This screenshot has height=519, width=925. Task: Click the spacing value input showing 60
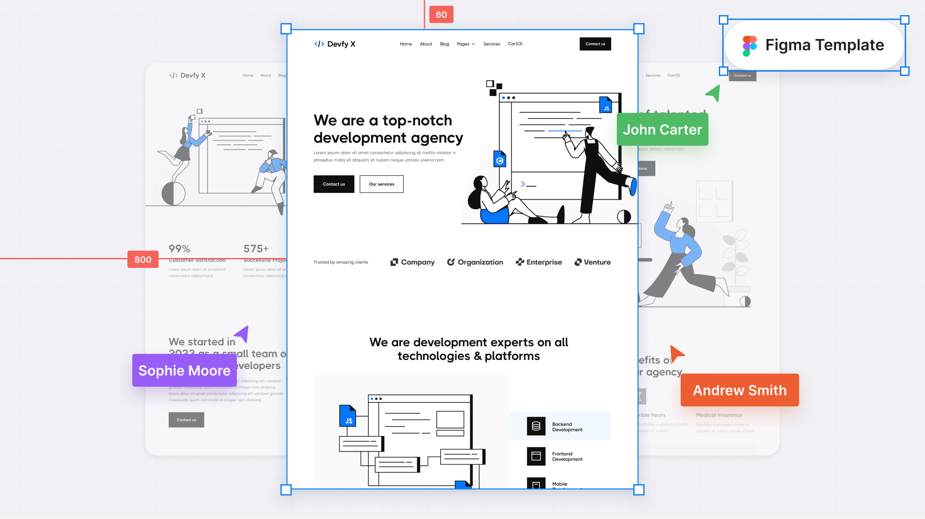(x=441, y=14)
